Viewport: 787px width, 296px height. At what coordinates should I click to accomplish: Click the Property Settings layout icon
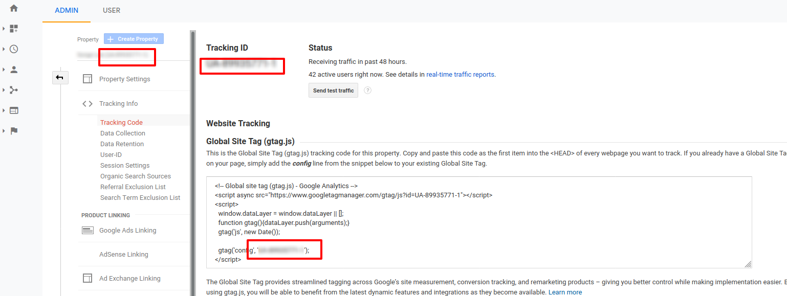tap(88, 79)
